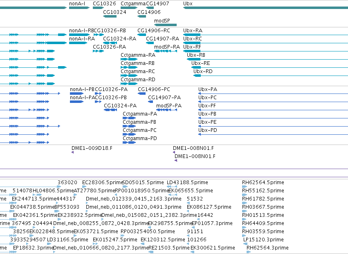This screenshot has height=254, width=348.
Task: Click the modSP gene feature
Action: 165,25
